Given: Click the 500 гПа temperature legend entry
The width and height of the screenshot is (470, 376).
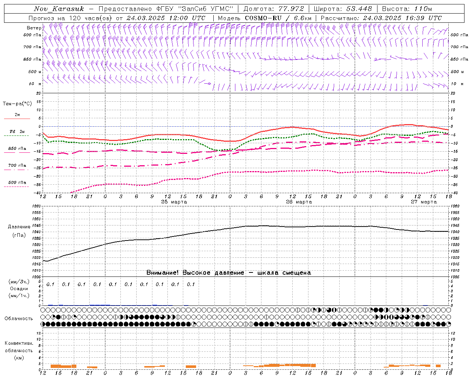Looking at the screenshot, I should pyautogui.click(x=17, y=182).
